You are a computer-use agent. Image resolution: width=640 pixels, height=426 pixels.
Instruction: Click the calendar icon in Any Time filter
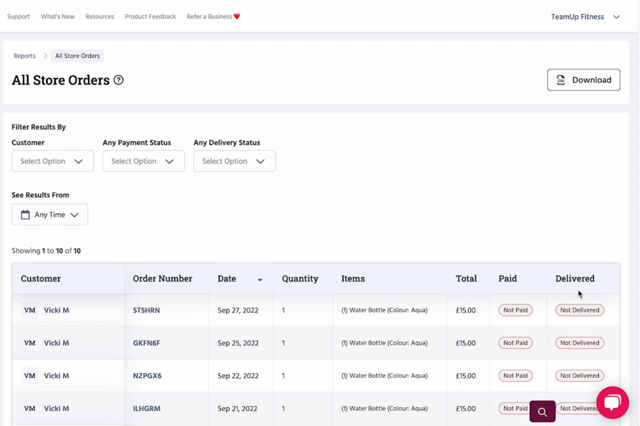pyautogui.click(x=26, y=215)
